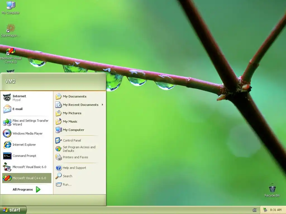The width and height of the screenshot is (286, 214).
Task: Click the My Documents folder icon
Action: 59,96
